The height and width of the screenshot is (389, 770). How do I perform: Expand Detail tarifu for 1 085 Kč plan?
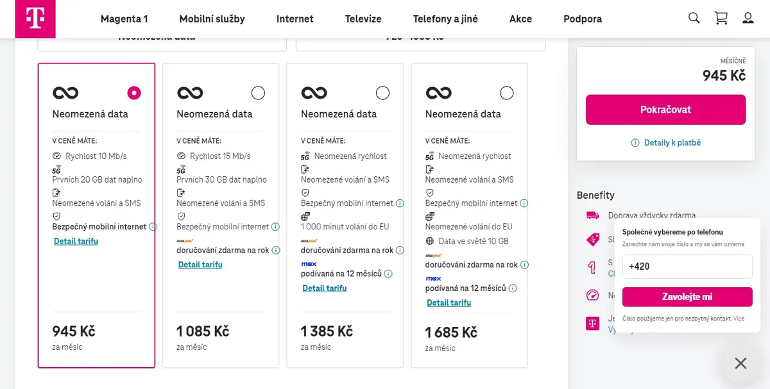[x=200, y=265]
